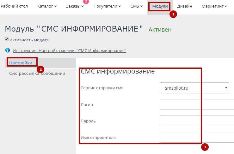
Task: Open the Рабочий стол menu item
Action: pyautogui.click(x=14, y=6)
